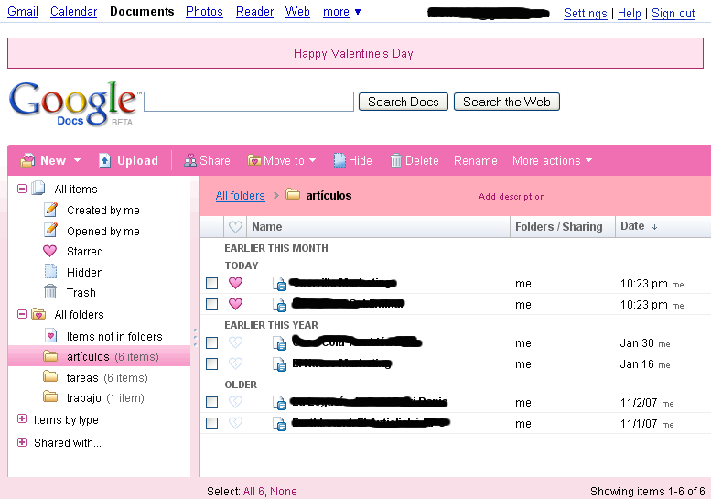Click the trabajo folder icon
Screen dimensions: 711x499
pyautogui.click(x=50, y=397)
